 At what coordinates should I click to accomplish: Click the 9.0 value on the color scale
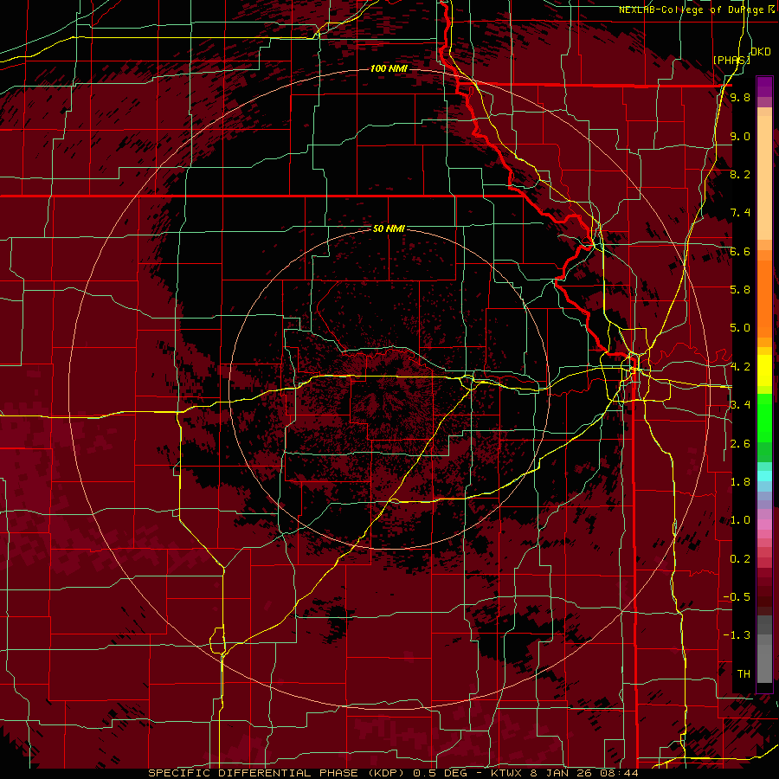(x=740, y=136)
